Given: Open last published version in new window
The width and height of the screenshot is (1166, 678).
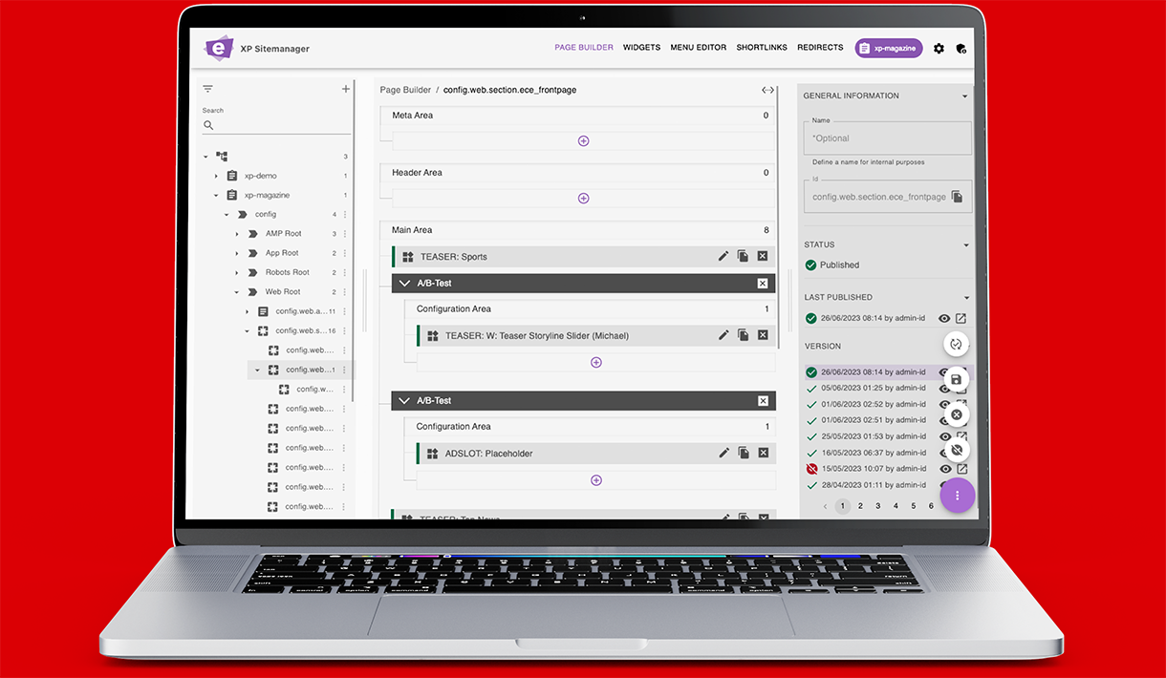Looking at the screenshot, I should pos(961,319).
